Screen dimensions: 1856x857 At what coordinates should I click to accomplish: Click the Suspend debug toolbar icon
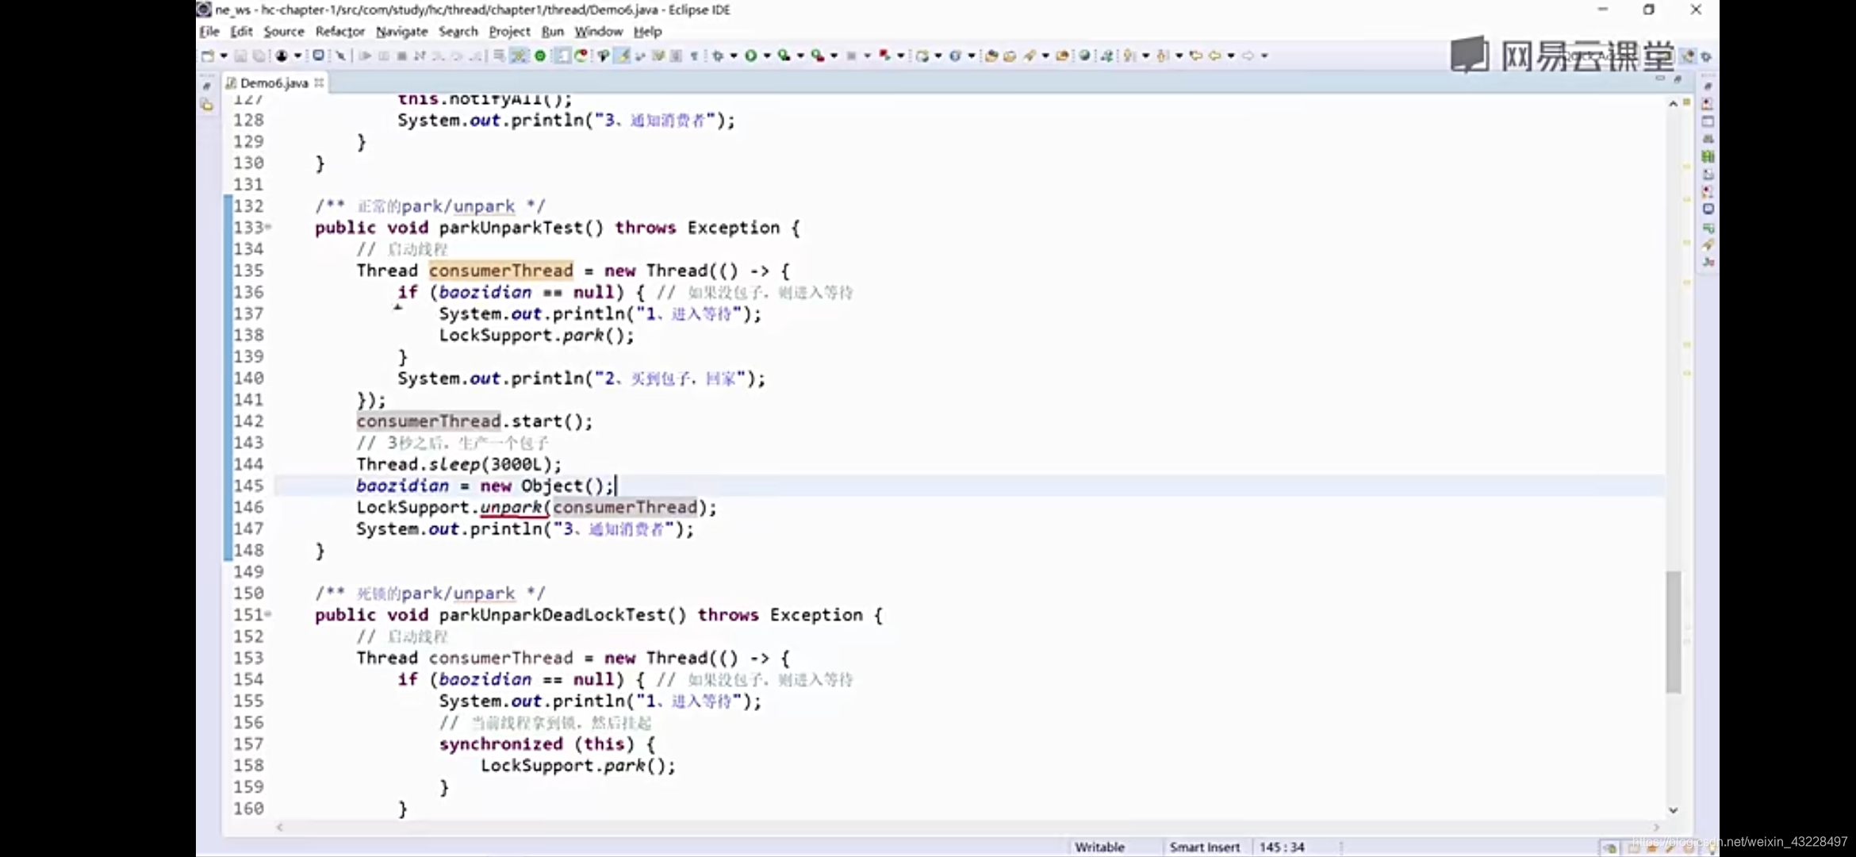coord(383,56)
